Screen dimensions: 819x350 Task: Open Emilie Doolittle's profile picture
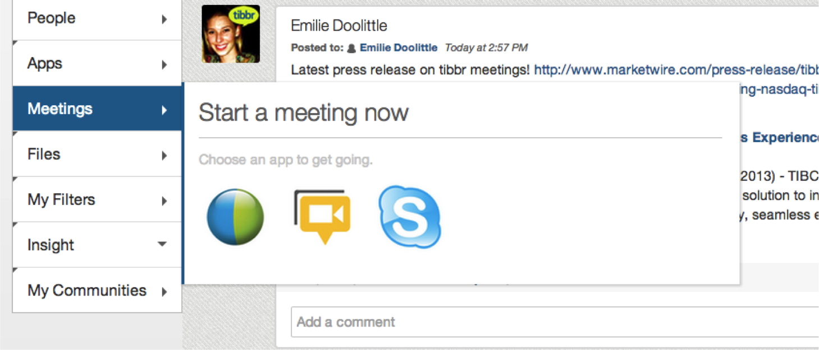231,34
